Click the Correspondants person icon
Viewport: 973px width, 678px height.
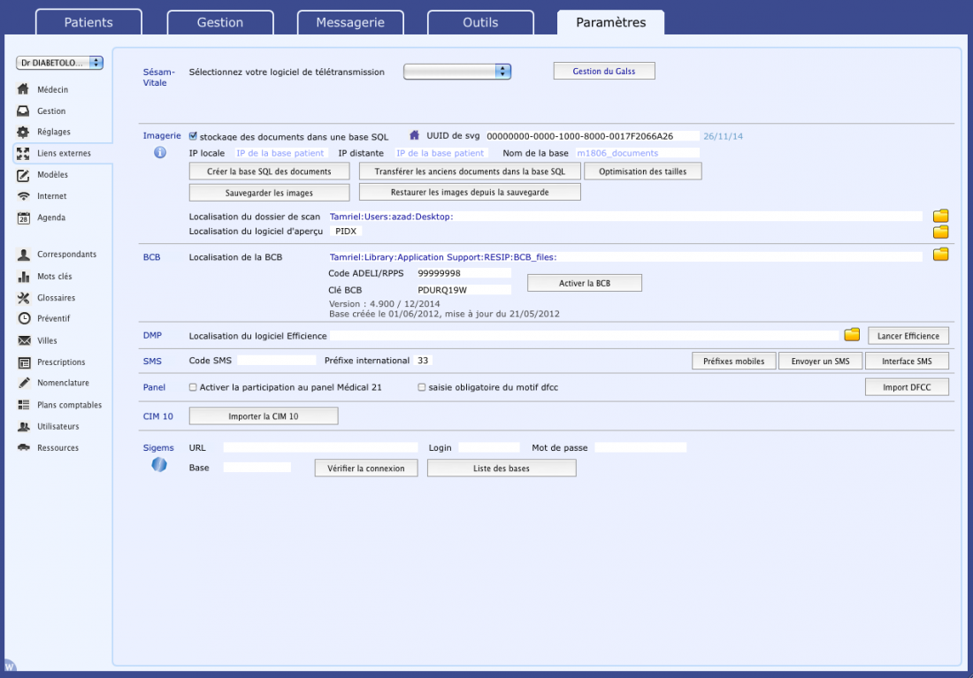point(24,255)
